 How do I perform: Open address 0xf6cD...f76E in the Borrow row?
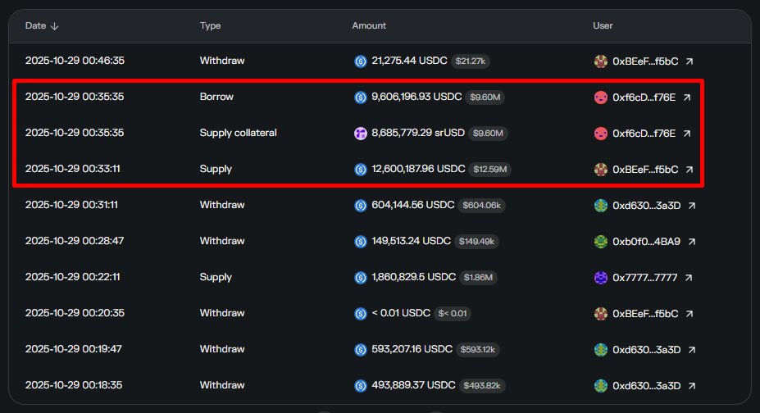click(x=644, y=98)
